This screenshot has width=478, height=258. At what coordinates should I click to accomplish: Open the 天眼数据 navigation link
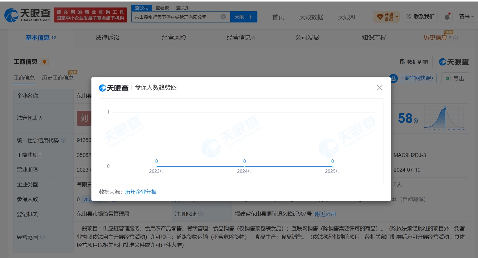tap(311, 17)
